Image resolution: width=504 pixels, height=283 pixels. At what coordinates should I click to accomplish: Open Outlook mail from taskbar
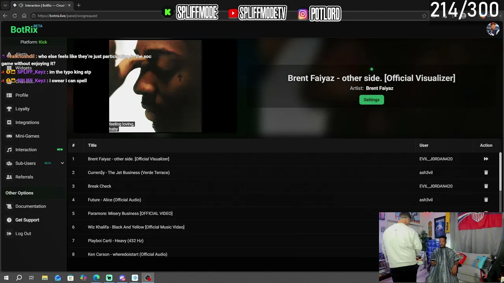tap(58, 278)
